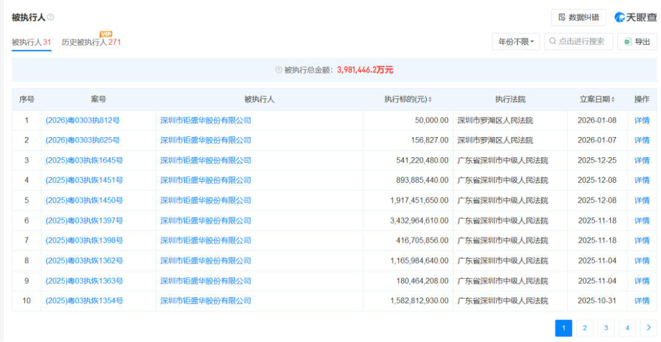
Task: Click the VIP badge on 历史被执行人
Action: pyautogui.click(x=106, y=34)
